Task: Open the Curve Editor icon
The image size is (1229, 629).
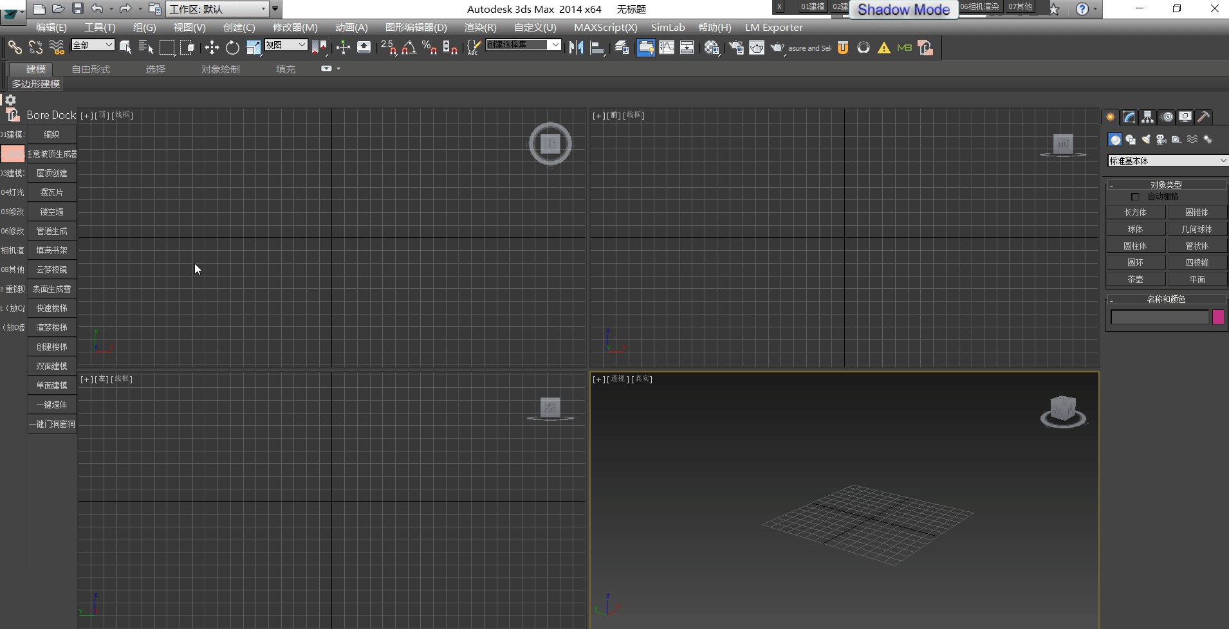Action: click(x=667, y=47)
